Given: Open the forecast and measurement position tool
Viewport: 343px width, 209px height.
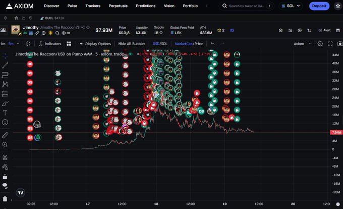Looking at the screenshot, I should click(x=5, y=94).
